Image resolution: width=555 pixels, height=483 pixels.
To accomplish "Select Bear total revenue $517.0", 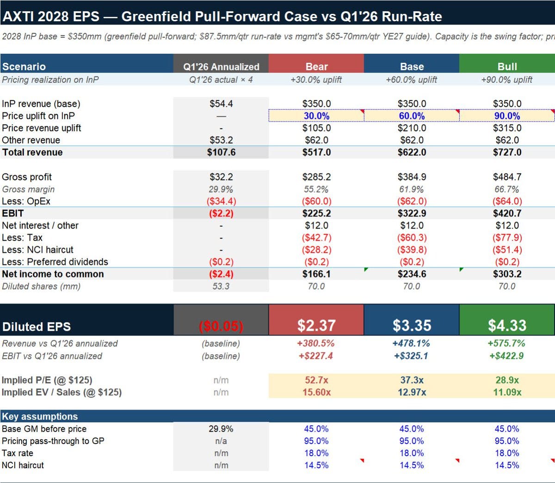I will click(x=316, y=152).
